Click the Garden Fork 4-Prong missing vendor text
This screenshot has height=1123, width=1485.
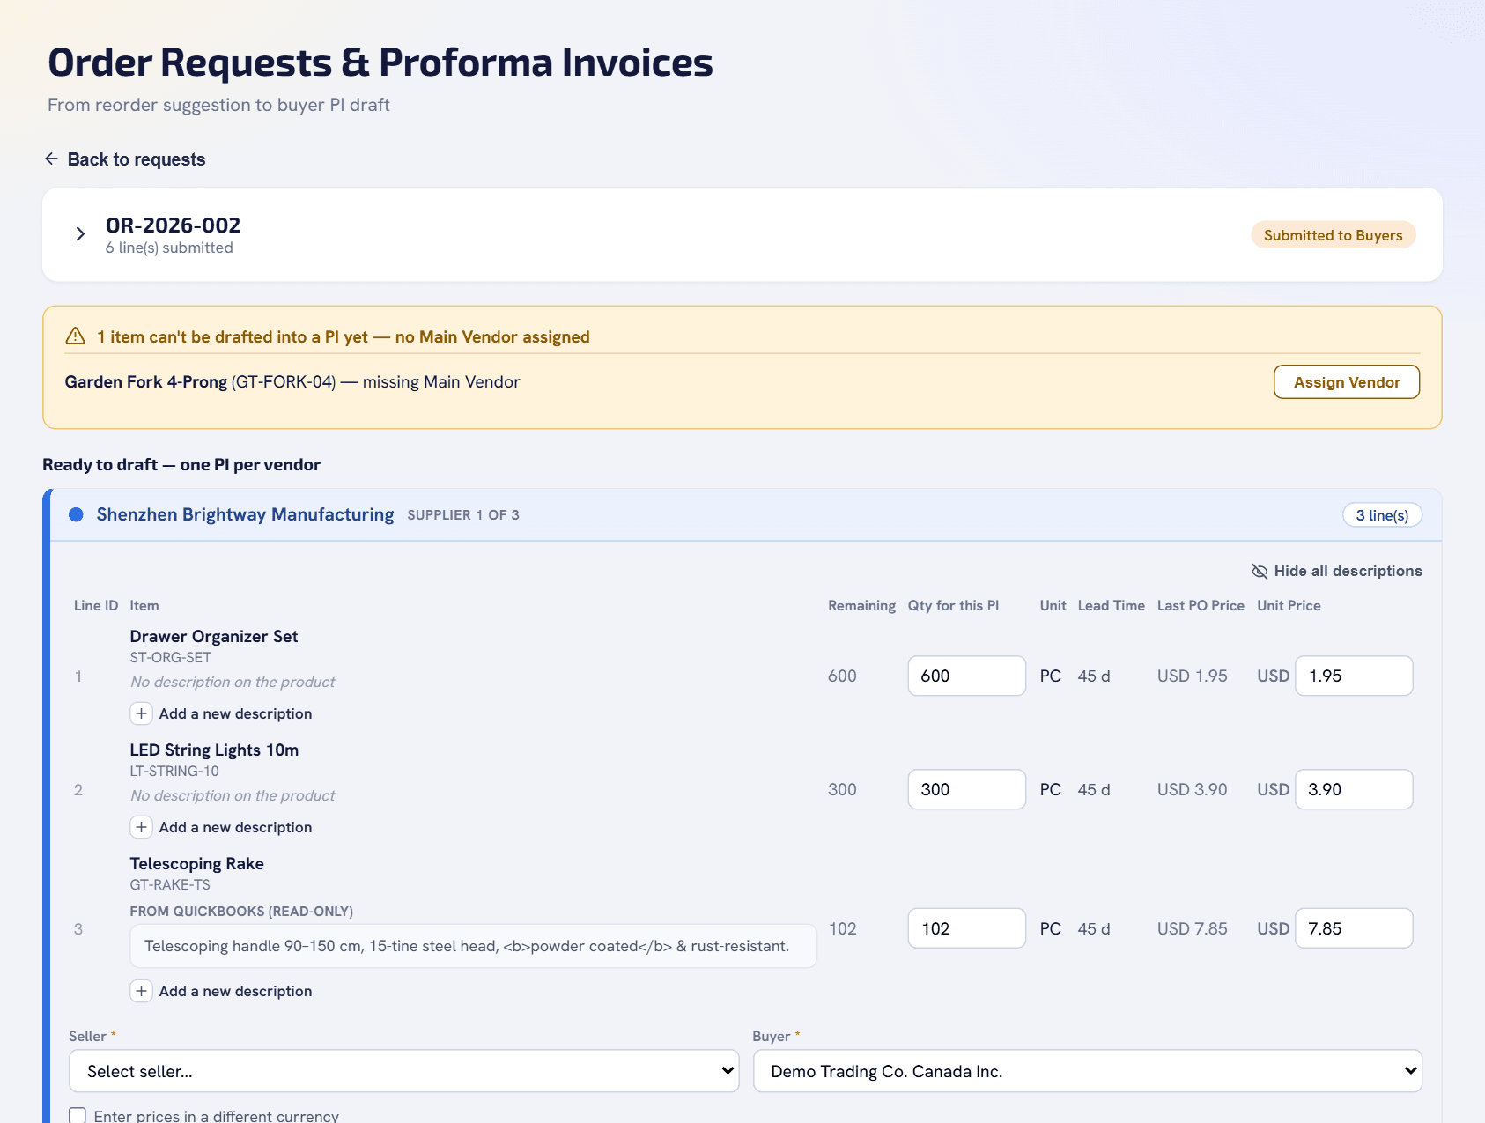[x=292, y=381]
